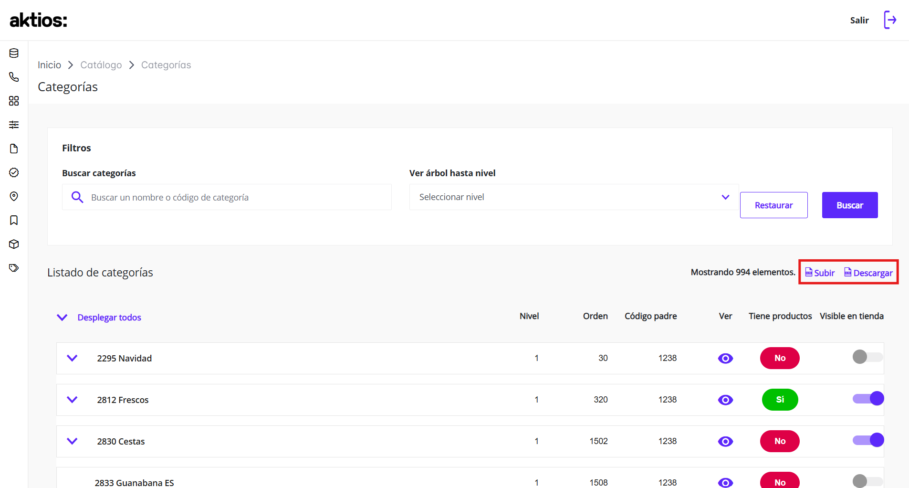The width and height of the screenshot is (909, 488).
Task: Open the checkmark badge icon in sidebar
Action: (x=14, y=172)
